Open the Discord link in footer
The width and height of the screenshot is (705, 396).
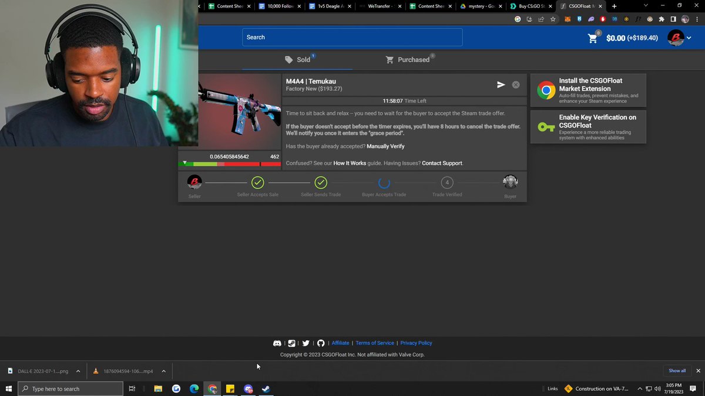[277, 343]
